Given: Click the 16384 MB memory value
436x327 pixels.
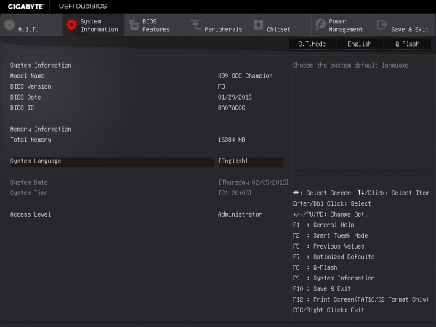Looking at the screenshot, I should 231,140.
